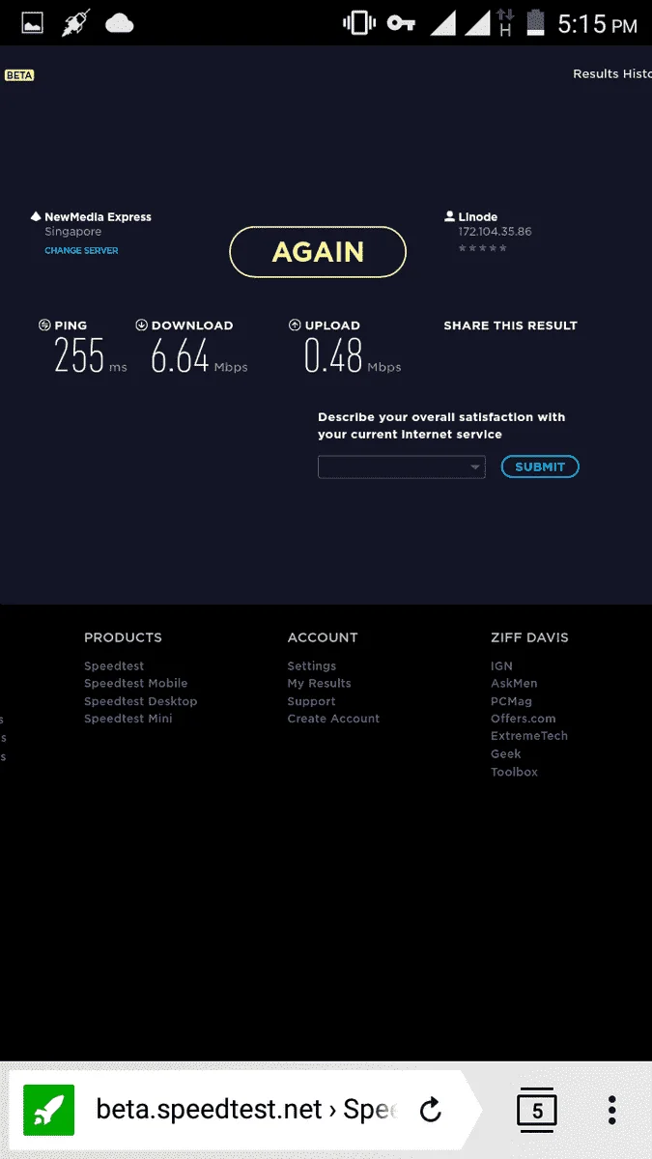Screen dimensions: 652x1159
Task: Click the upload arrow icon
Action: [295, 325]
